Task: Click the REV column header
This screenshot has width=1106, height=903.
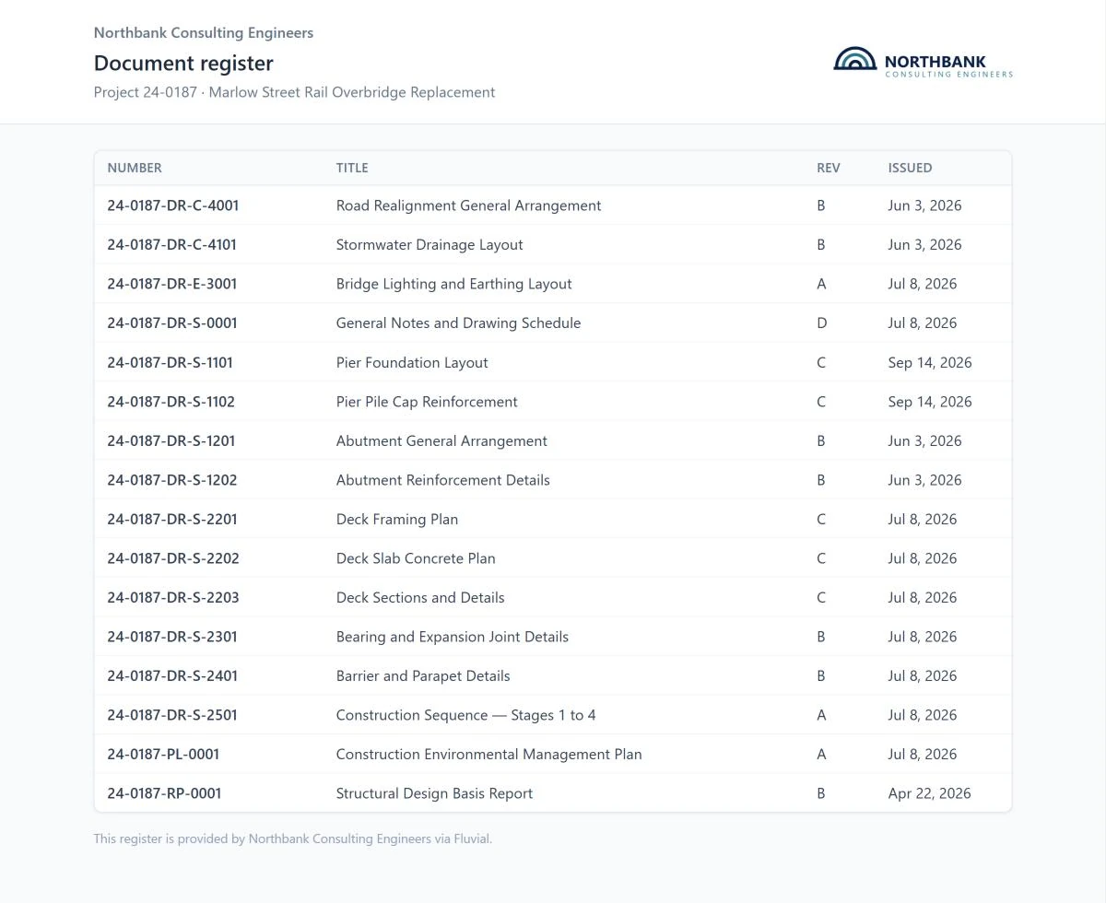Action: 829,168
